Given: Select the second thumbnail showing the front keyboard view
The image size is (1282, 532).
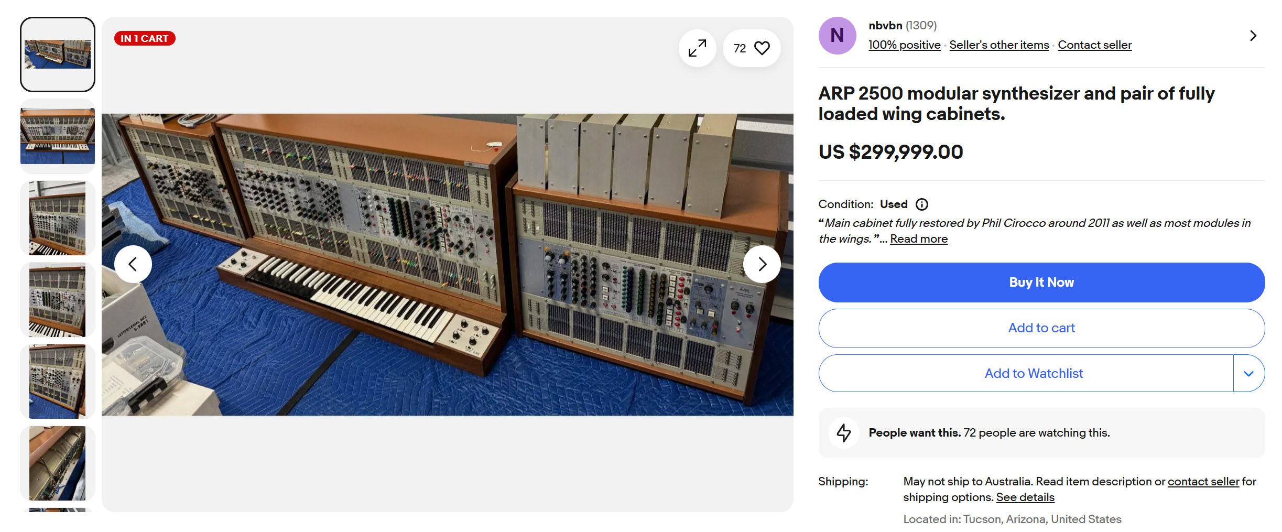Looking at the screenshot, I should click(x=58, y=136).
